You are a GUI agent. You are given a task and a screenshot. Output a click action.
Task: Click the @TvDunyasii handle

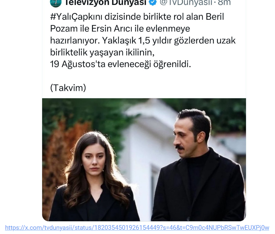(186, 3)
